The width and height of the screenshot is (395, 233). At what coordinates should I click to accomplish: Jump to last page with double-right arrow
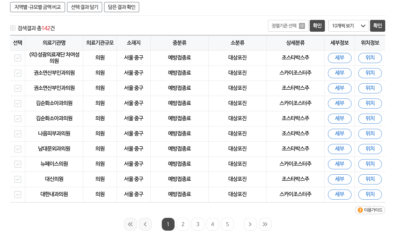click(x=265, y=224)
